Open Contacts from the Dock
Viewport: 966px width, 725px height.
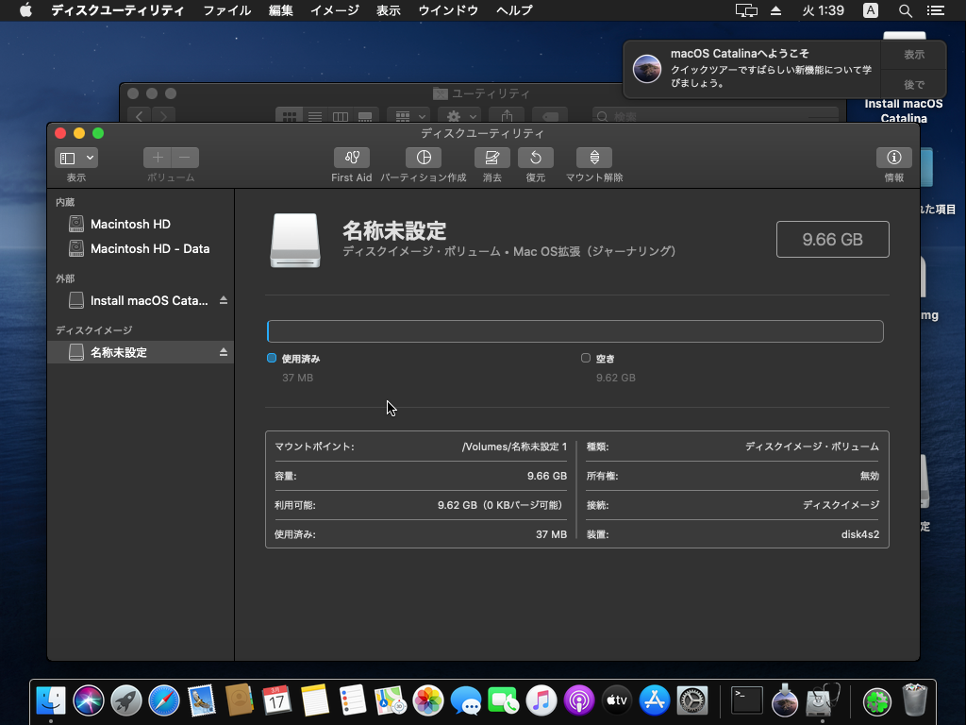click(239, 701)
